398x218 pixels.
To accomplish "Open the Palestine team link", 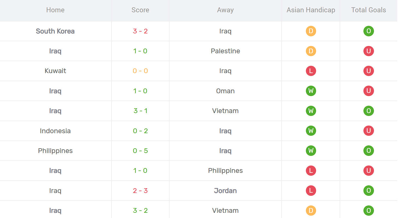I will click(x=225, y=51).
